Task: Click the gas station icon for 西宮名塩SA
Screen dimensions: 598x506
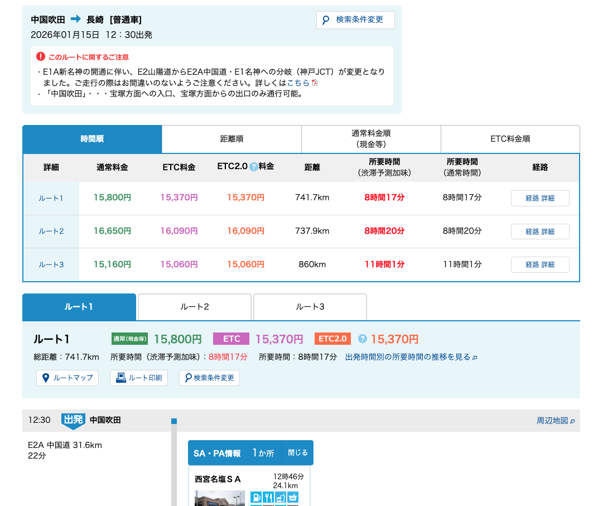Action: [x=256, y=497]
